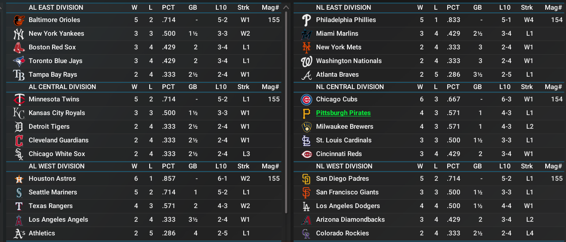Open the Pittsburgh Pirates team link

coord(343,113)
